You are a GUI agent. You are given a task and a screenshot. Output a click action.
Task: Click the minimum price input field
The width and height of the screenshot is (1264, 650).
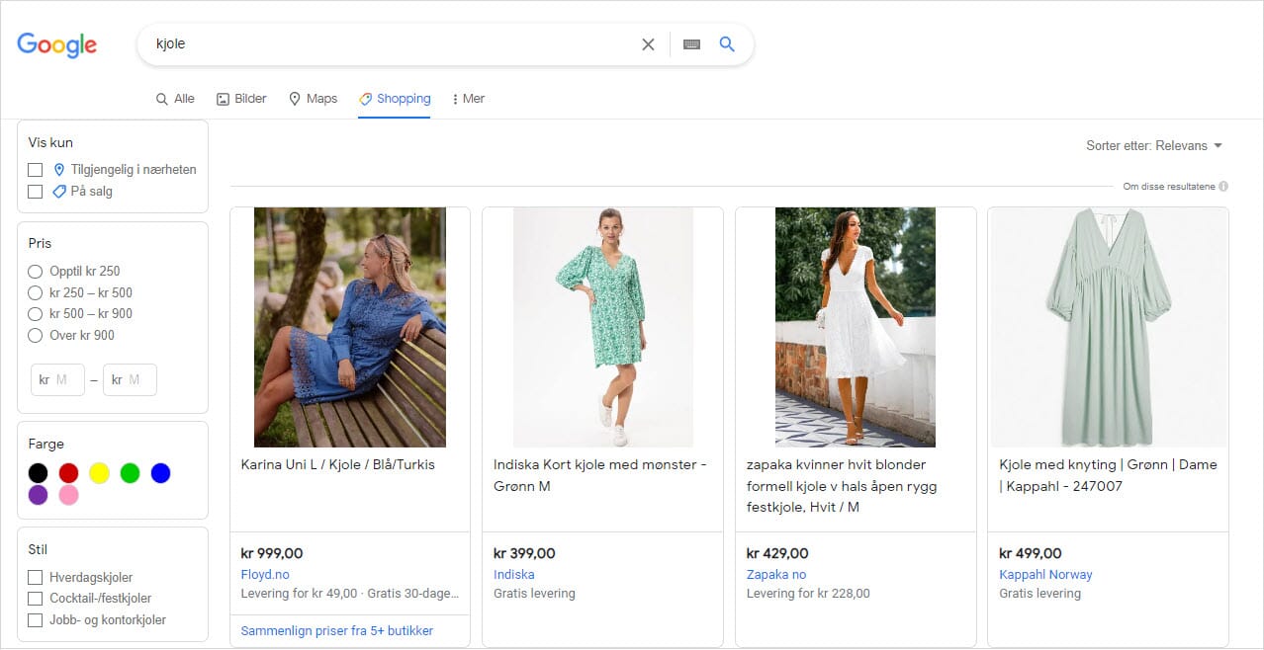click(x=56, y=379)
